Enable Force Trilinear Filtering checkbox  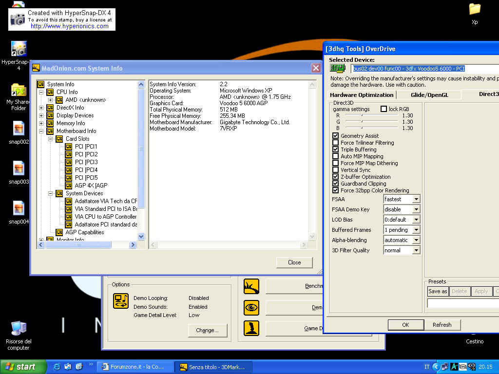coord(335,143)
